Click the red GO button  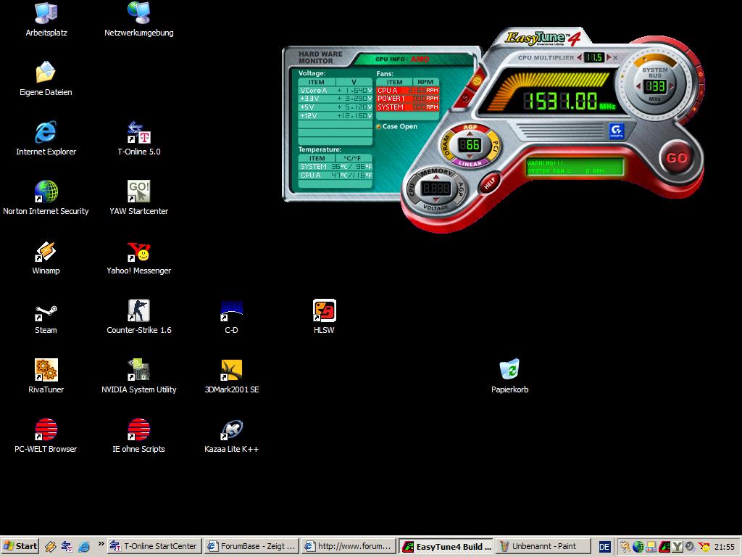676,157
